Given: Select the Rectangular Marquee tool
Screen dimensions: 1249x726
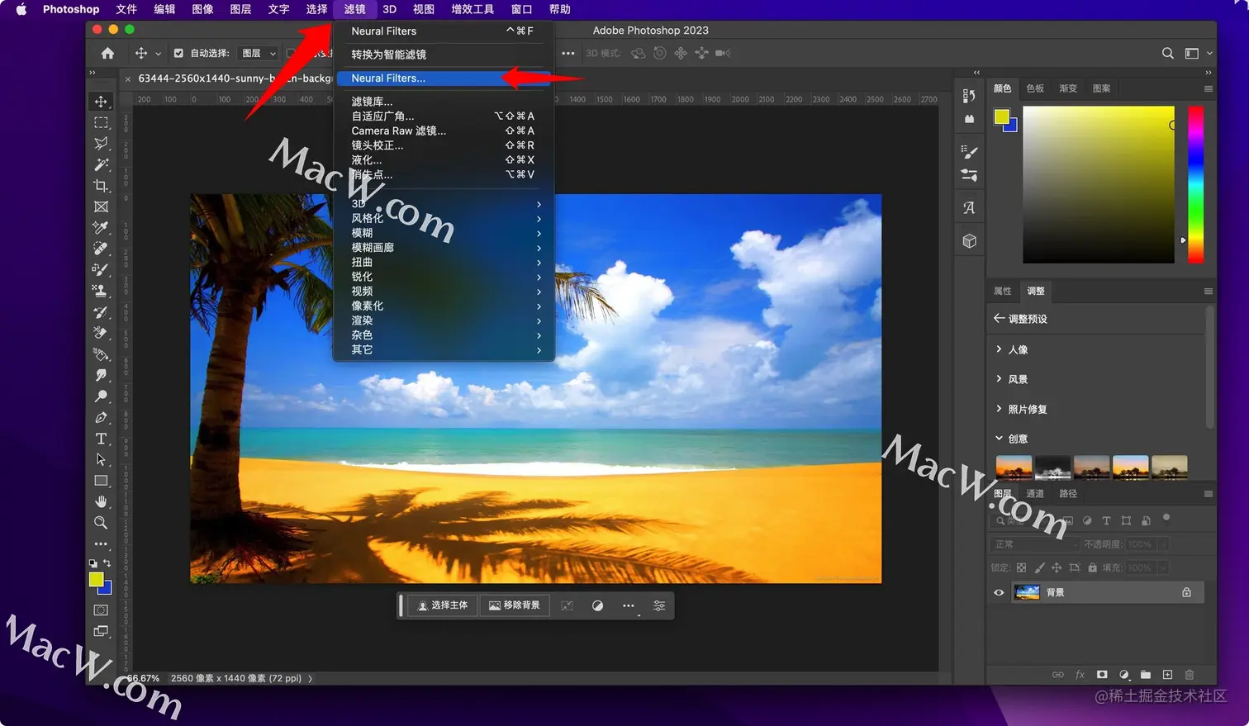Looking at the screenshot, I should pyautogui.click(x=101, y=122).
